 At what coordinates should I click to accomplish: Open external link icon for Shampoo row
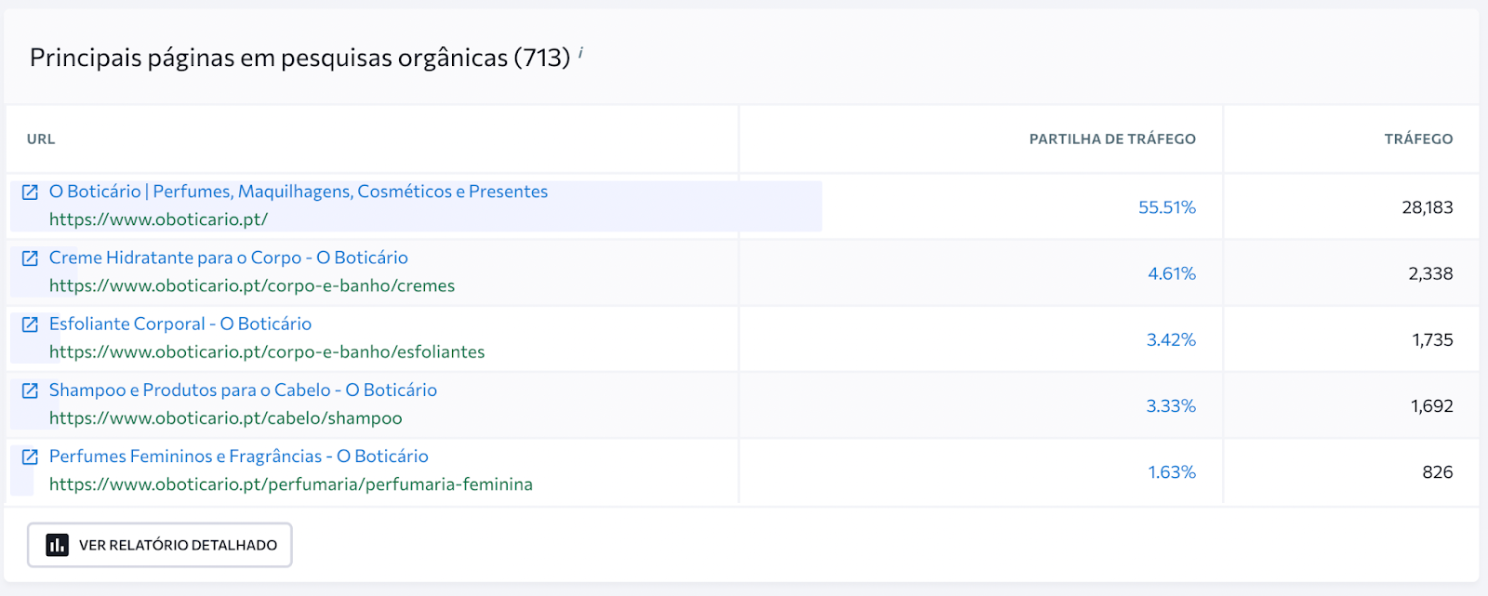pyautogui.click(x=30, y=390)
